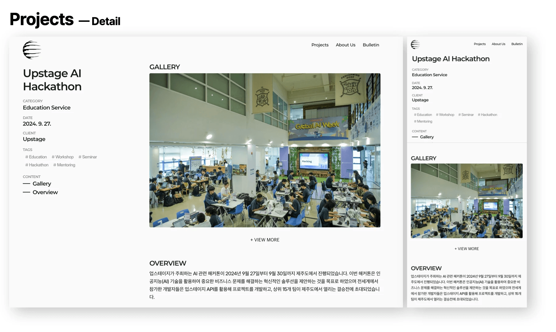Click the CATEGORY label in the desktop view
The width and height of the screenshot is (556, 332).
[33, 101]
